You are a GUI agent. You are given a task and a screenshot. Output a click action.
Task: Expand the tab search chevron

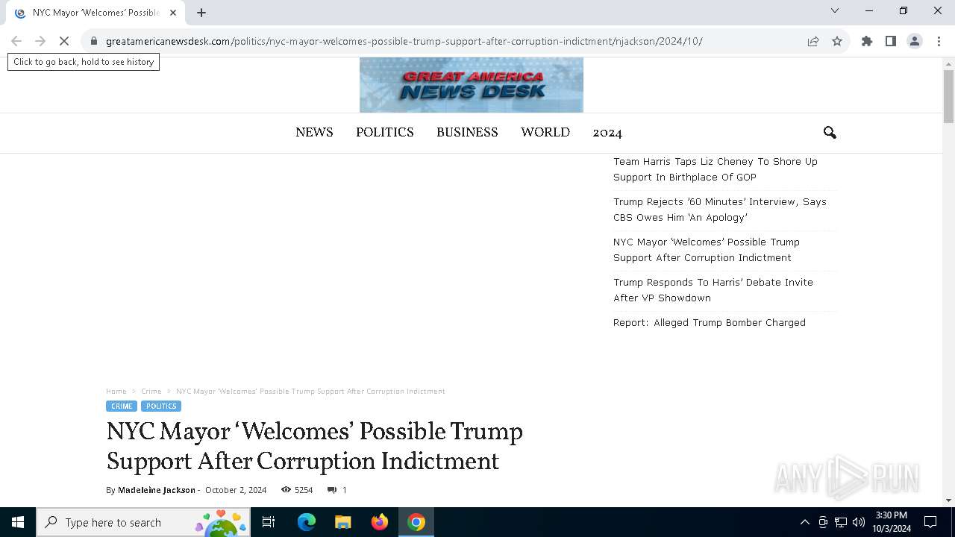pyautogui.click(x=835, y=10)
